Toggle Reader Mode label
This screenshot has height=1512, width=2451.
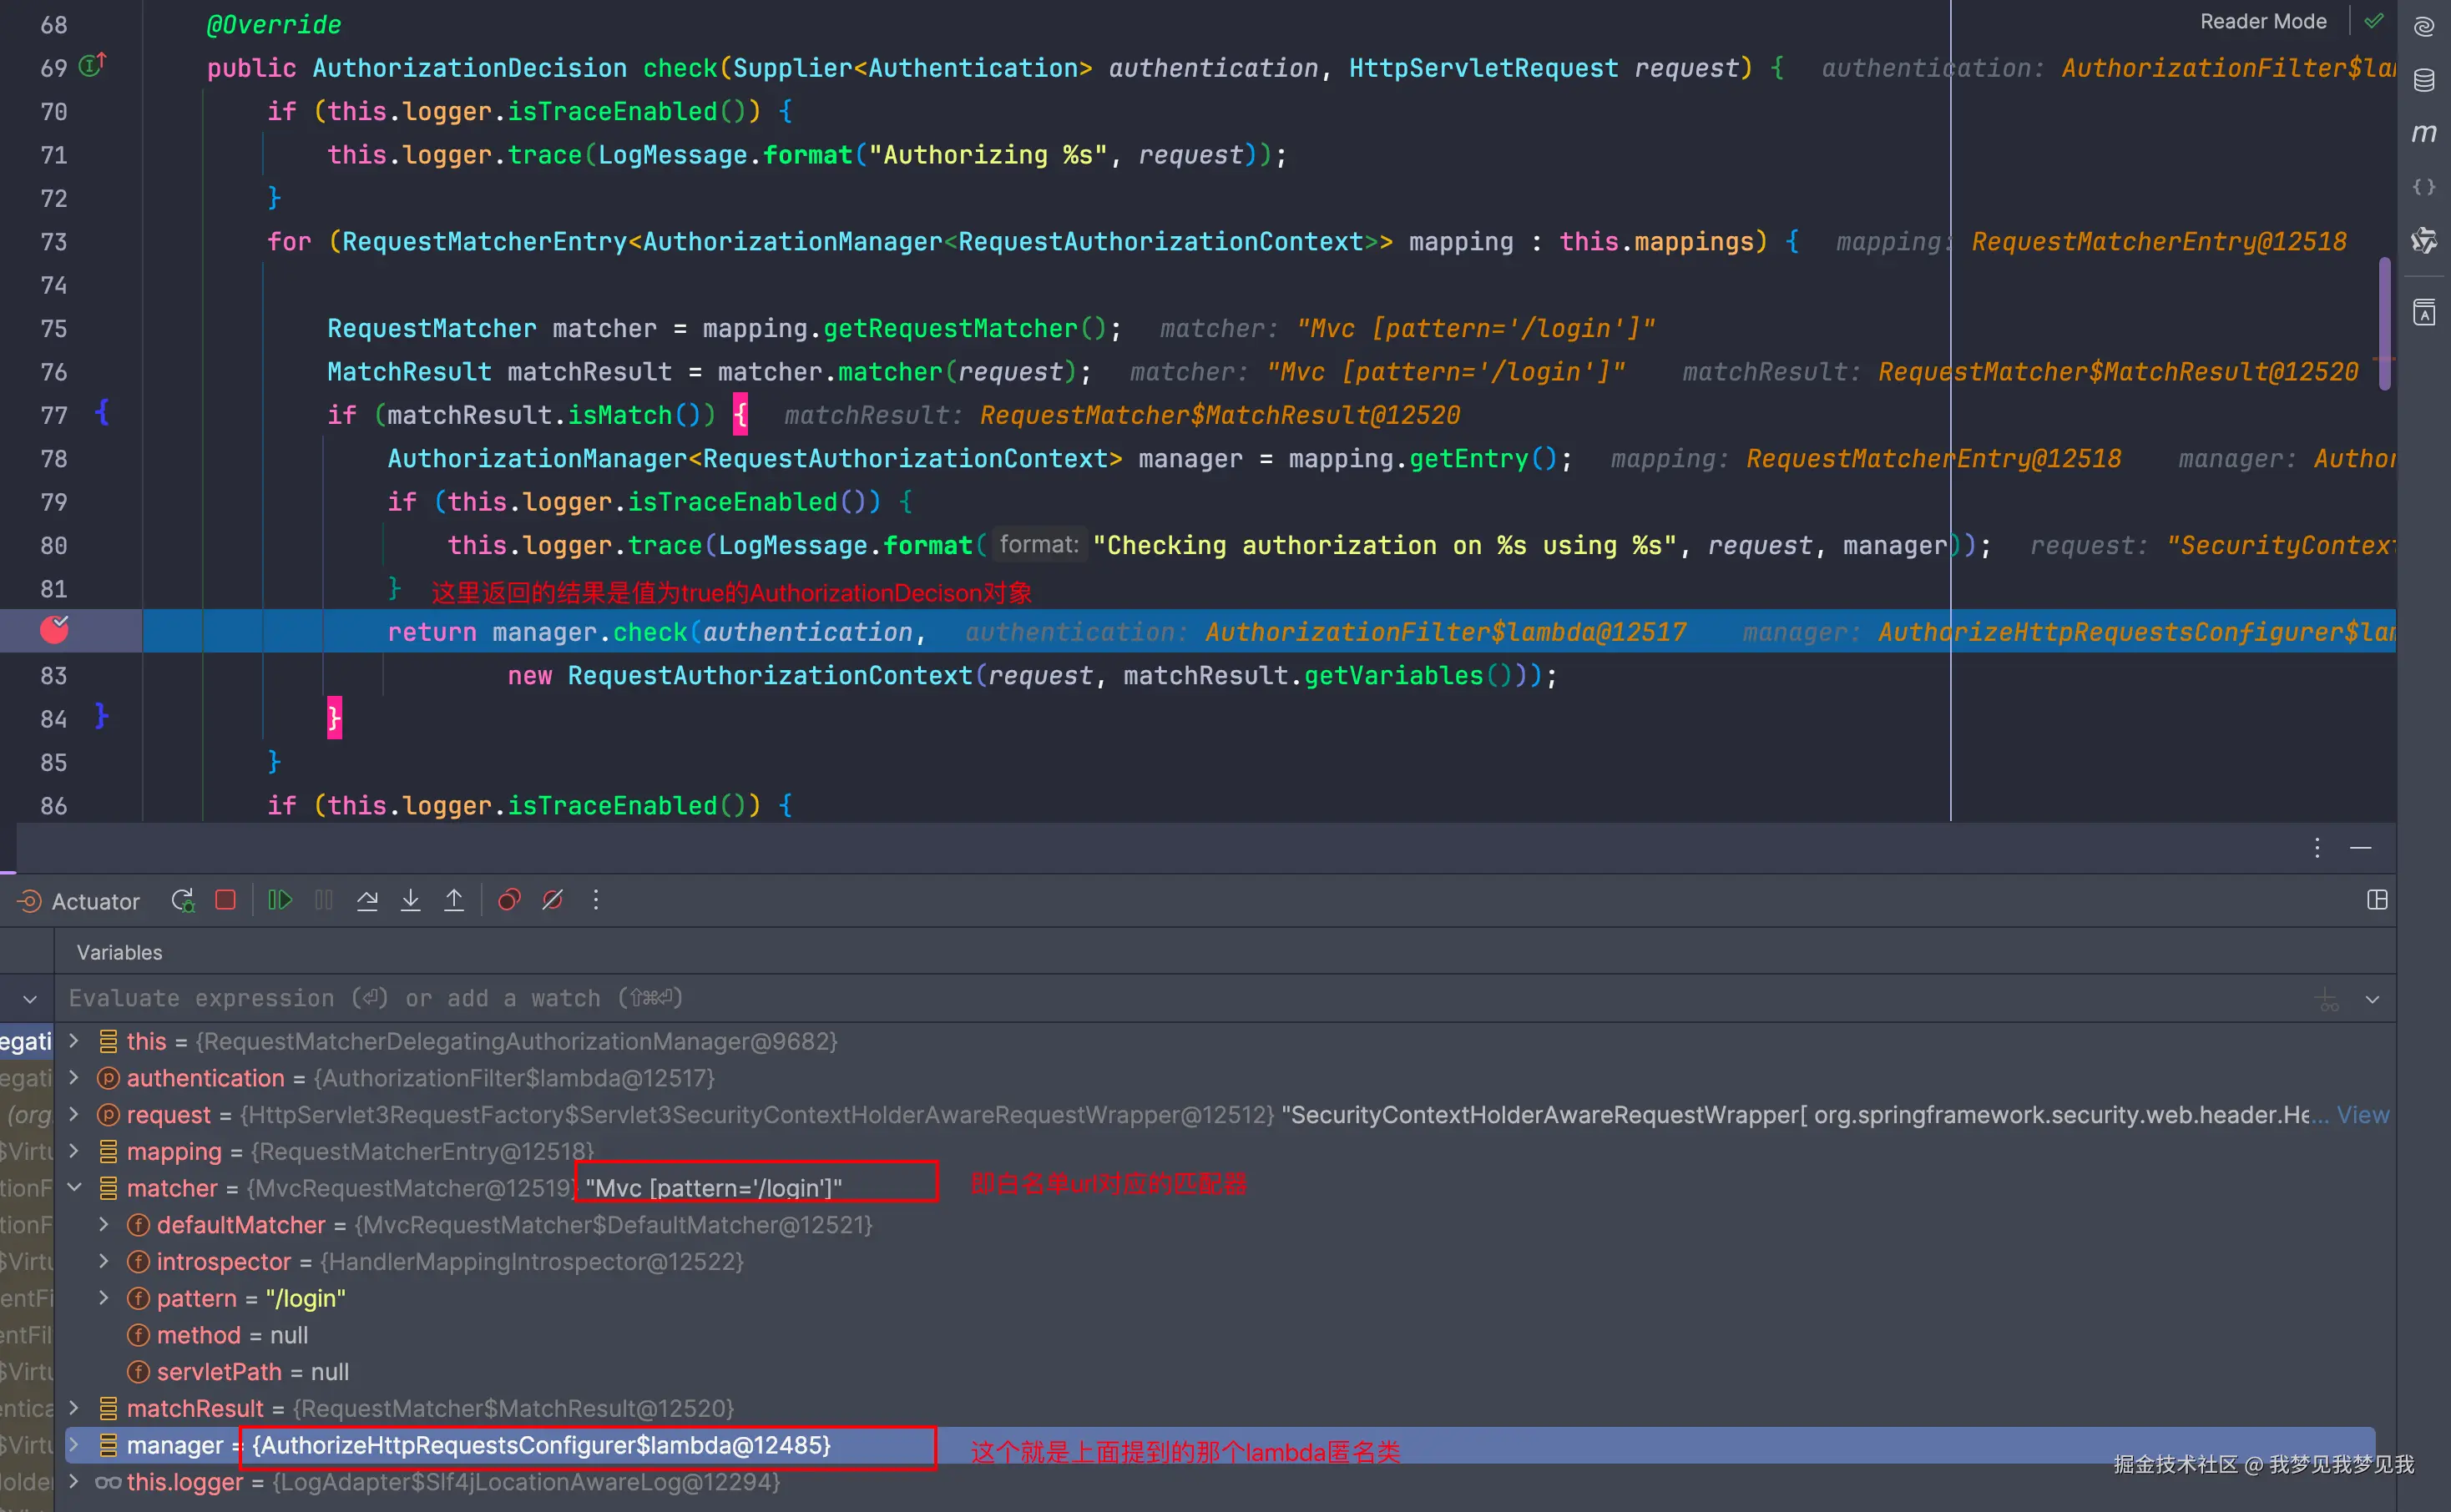click(x=2263, y=21)
